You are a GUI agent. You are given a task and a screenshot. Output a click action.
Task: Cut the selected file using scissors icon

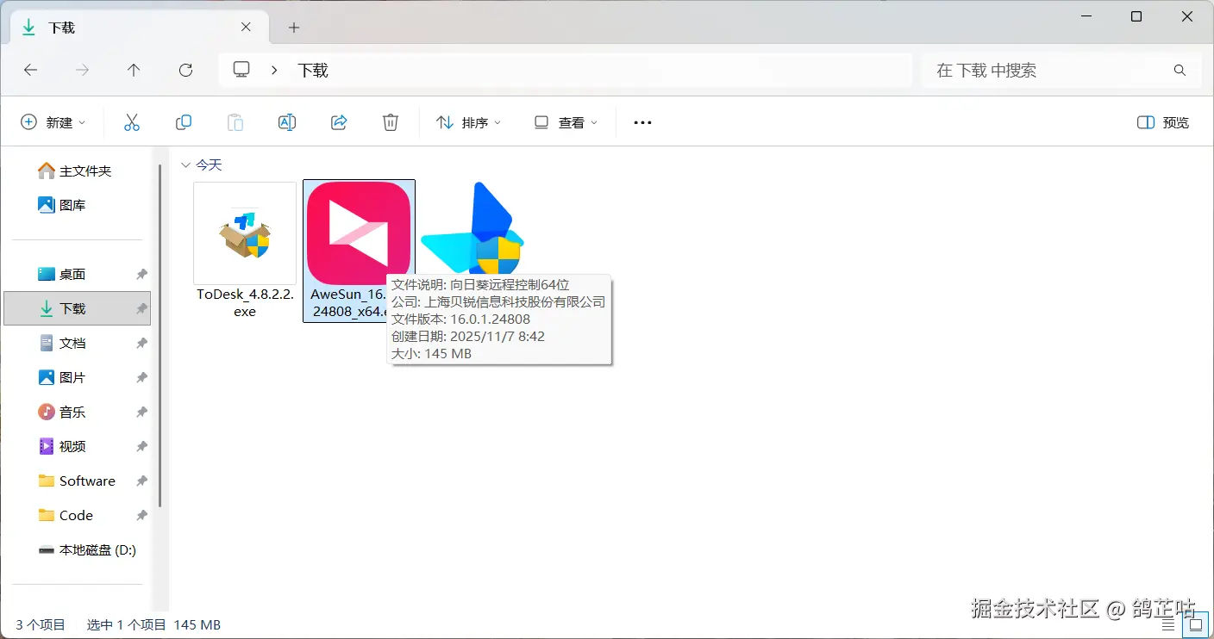pos(132,122)
